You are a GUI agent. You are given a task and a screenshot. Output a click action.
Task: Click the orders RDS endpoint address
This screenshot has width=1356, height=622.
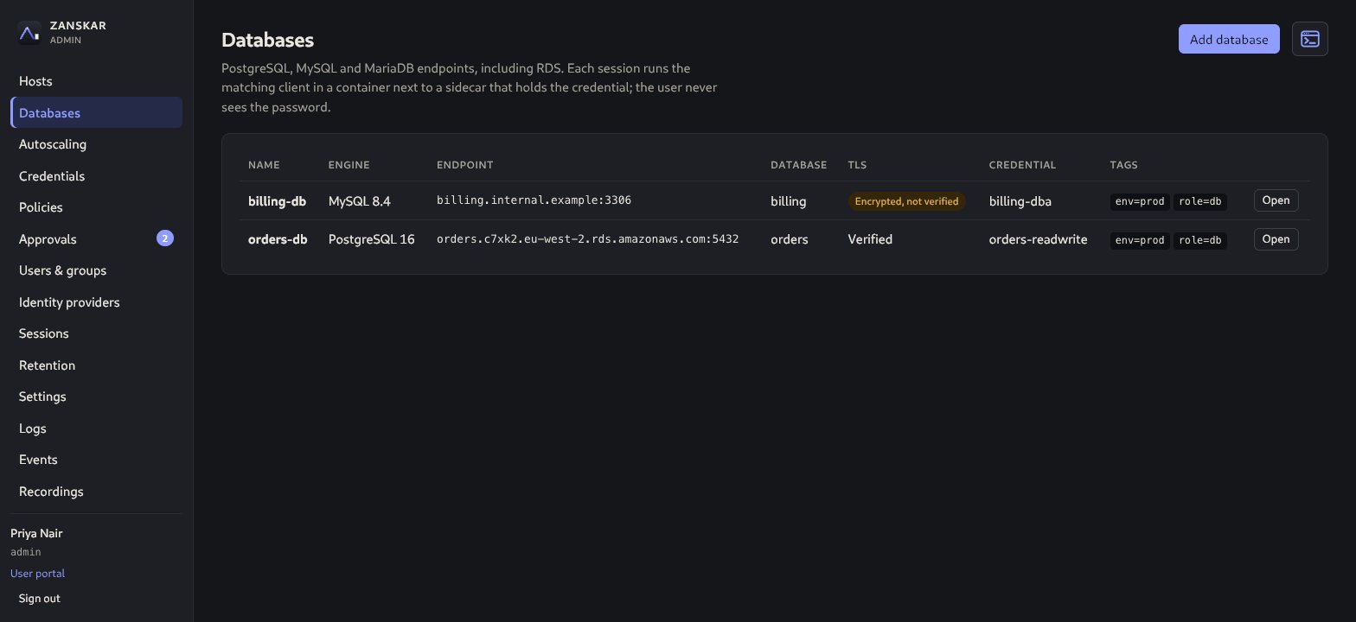click(x=587, y=239)
